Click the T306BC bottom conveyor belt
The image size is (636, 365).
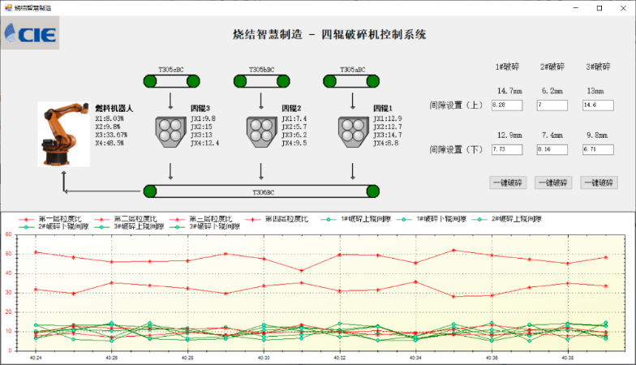[x=261, y=191]
